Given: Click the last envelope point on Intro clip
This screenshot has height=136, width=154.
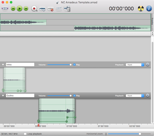Looking at the screenshot, I should click(25, 91).
